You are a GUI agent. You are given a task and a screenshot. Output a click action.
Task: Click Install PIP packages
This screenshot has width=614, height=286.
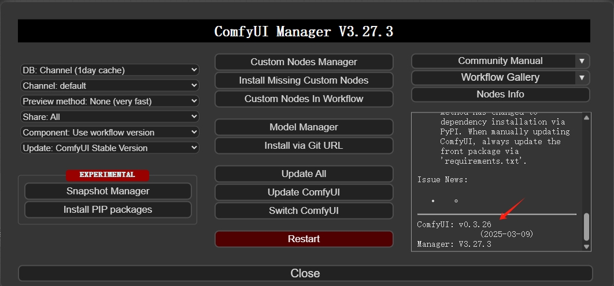click(108, 209)
